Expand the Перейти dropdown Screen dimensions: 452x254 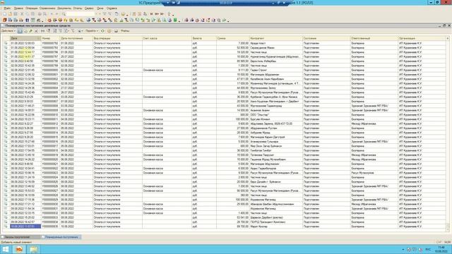pyautogui.click(x=92, y=31)
